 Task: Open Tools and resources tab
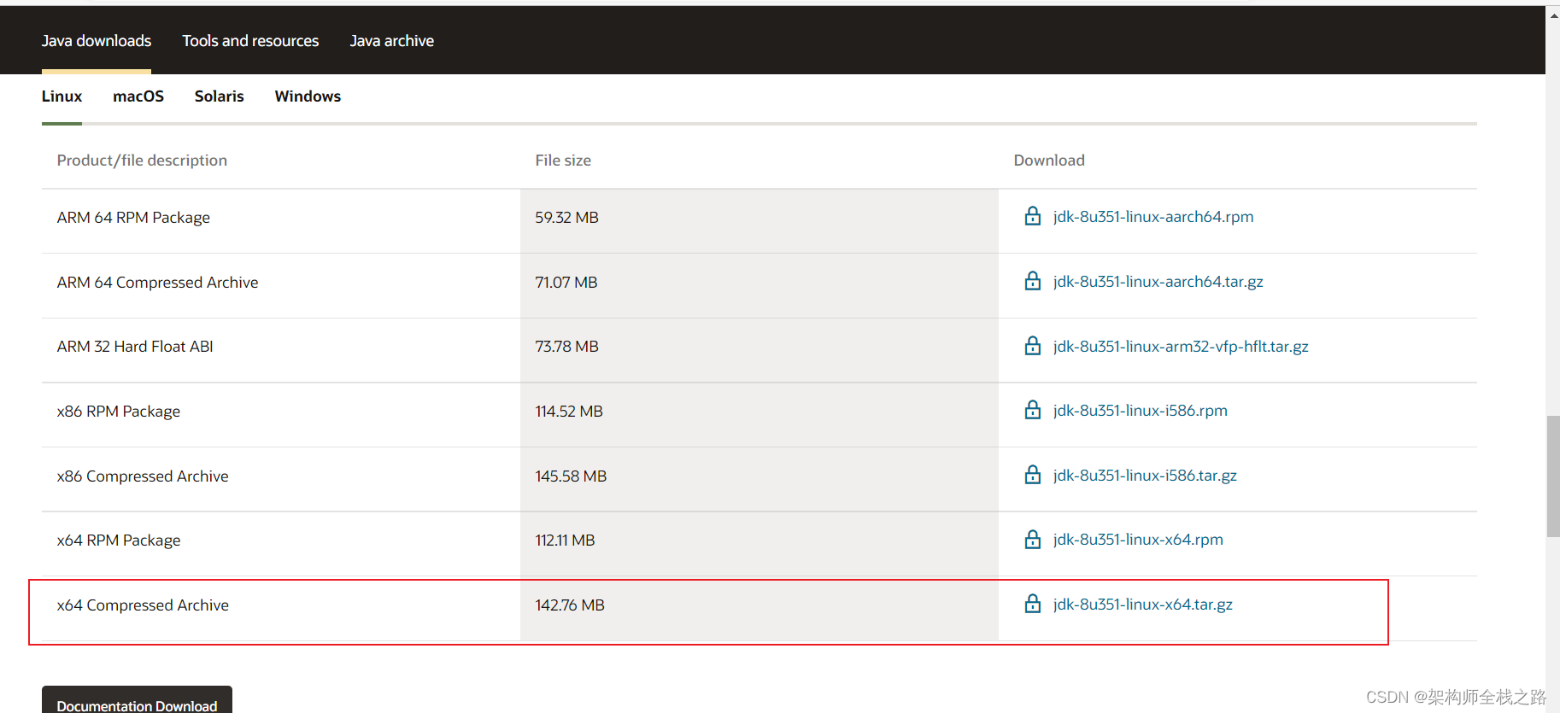(250, 41)
